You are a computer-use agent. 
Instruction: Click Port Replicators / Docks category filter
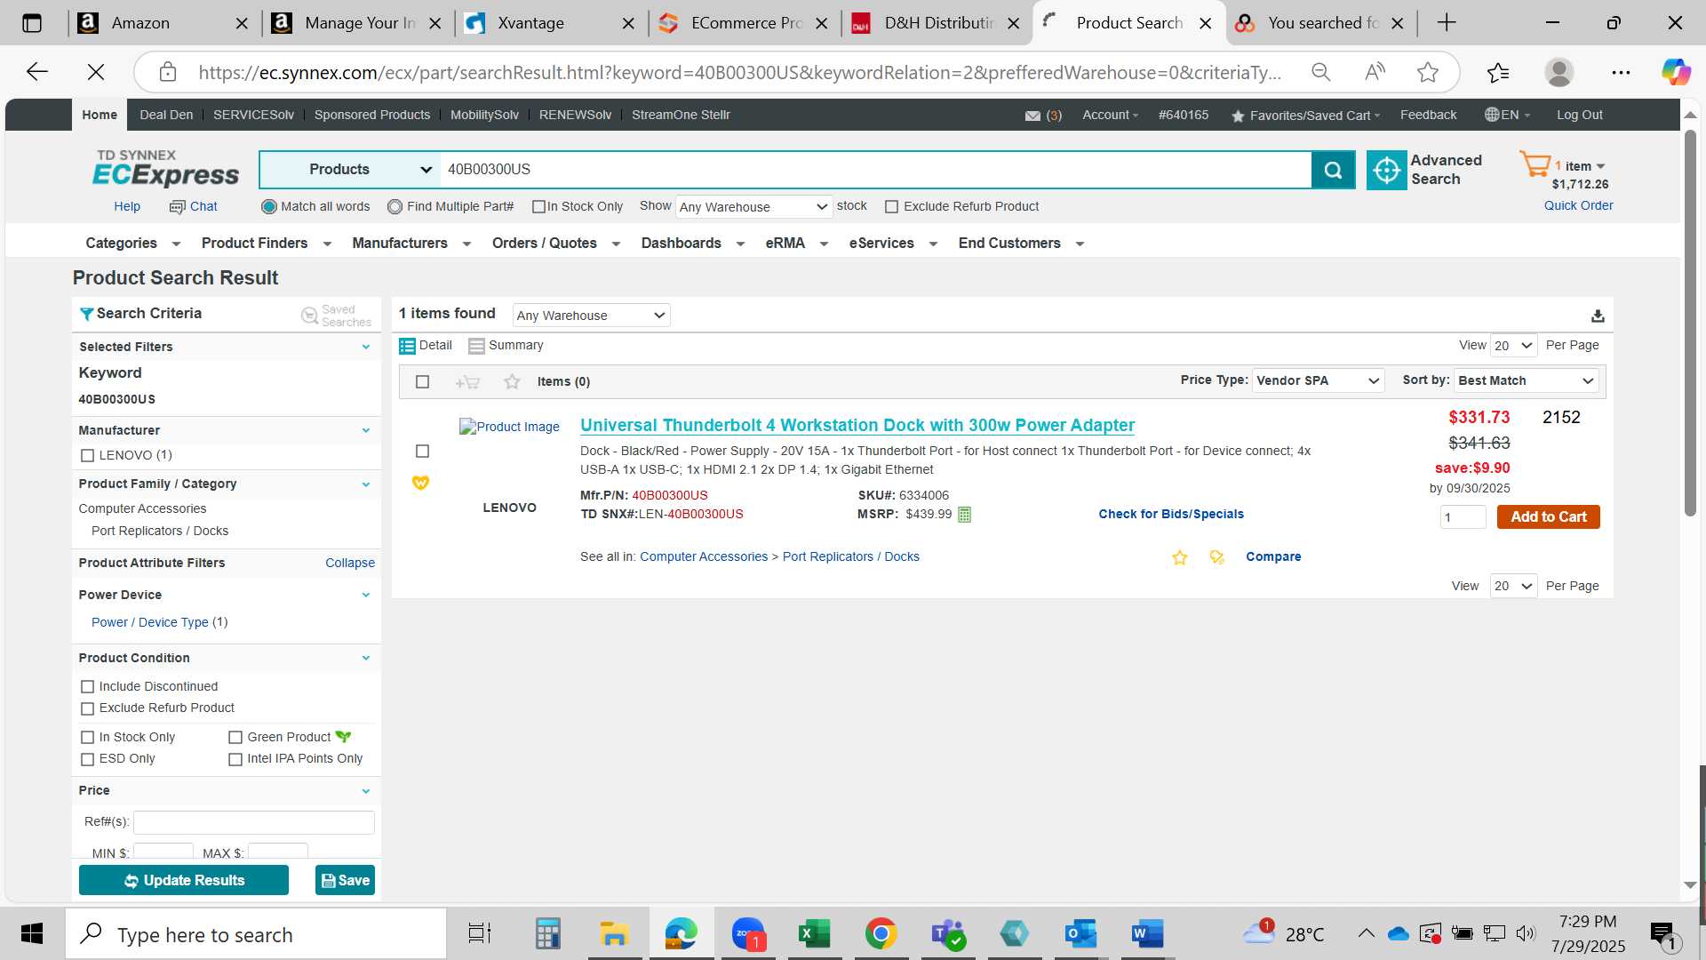[160, 532]
